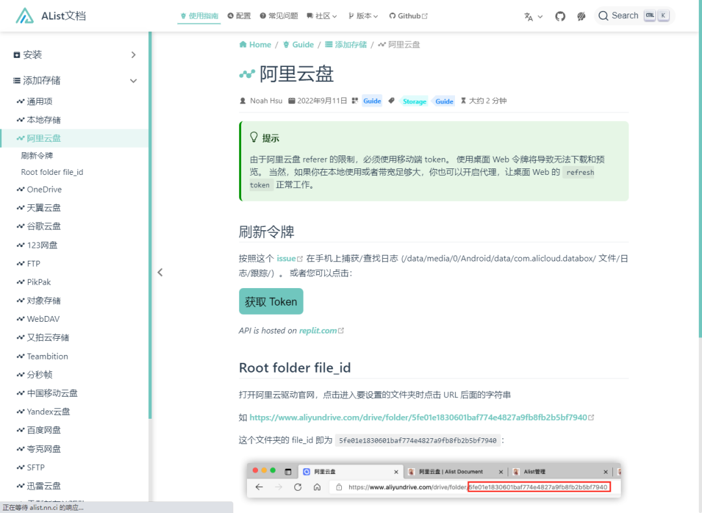Open the replit.com link
Screen dimensions: 702x513
322,330
